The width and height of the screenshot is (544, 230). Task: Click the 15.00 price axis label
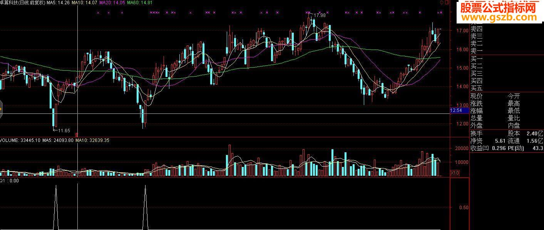pyautogui.click(x=462, y=68)
